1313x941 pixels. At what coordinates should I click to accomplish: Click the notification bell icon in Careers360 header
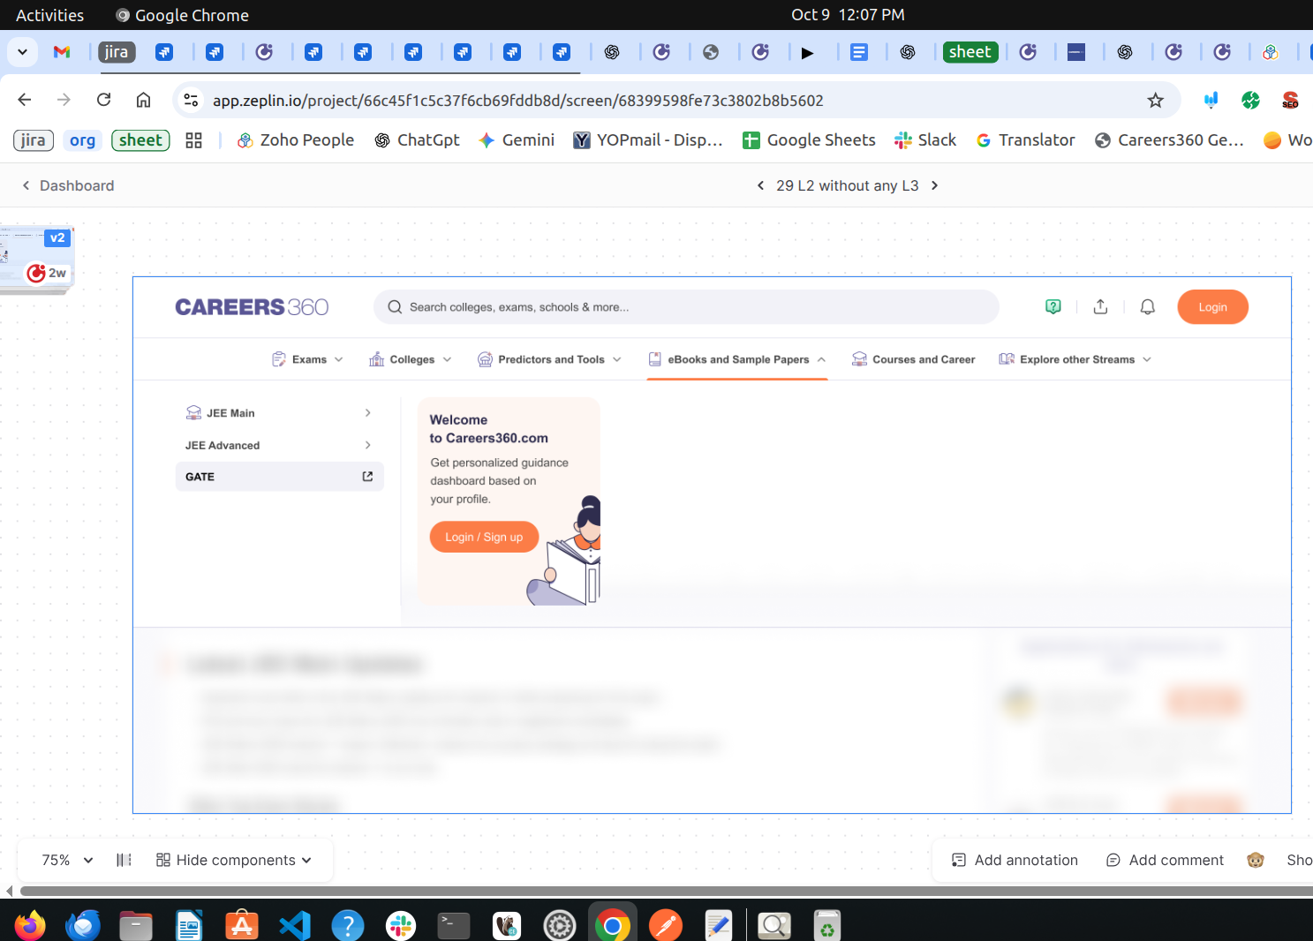coord(1147,307)
